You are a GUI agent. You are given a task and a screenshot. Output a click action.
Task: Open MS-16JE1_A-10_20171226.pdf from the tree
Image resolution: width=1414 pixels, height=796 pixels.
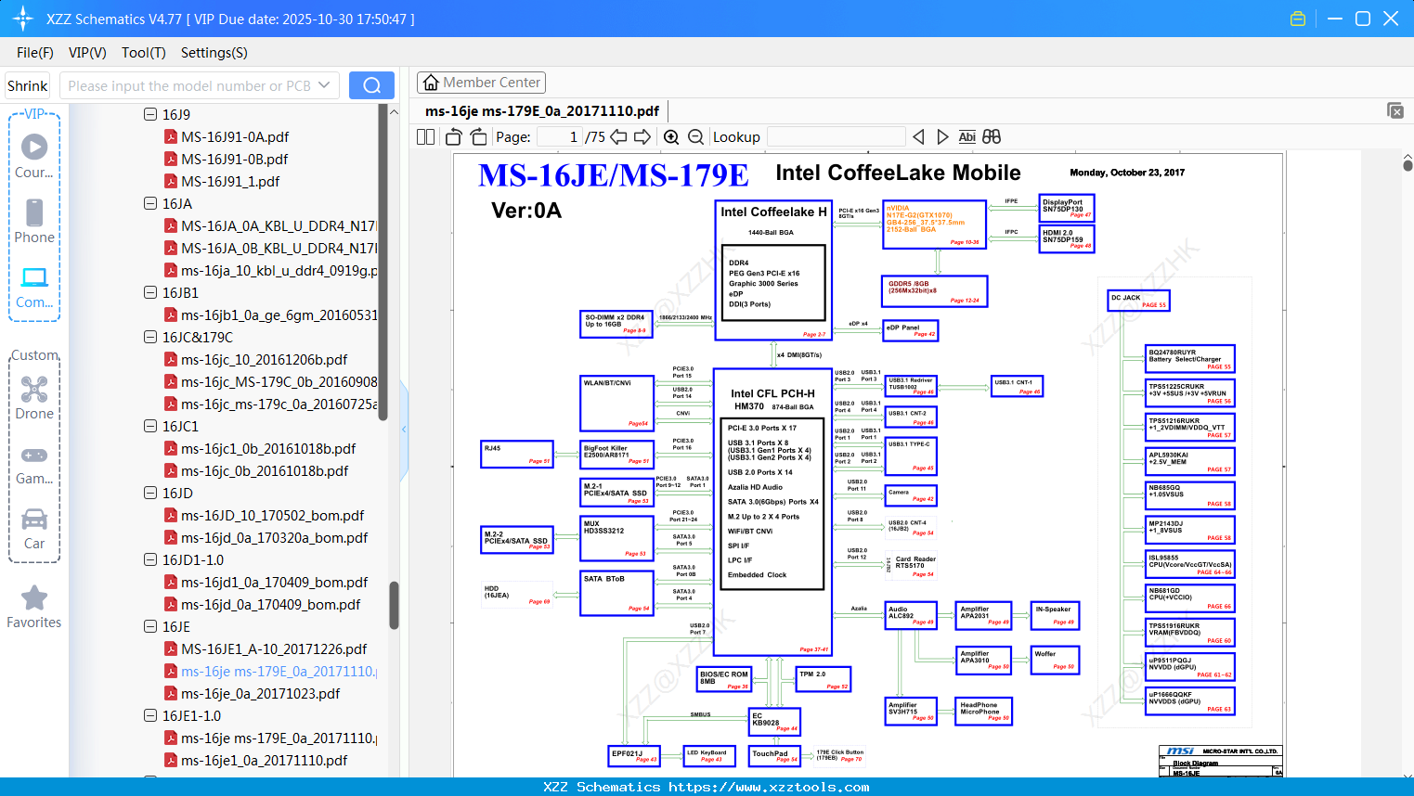point(274,648)
